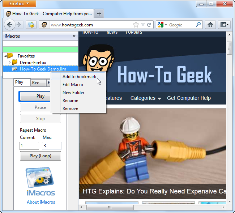Choose Add to bookmark from context menu
The height and width of the screenshot is (213, 235).
[x=78, y=77]
